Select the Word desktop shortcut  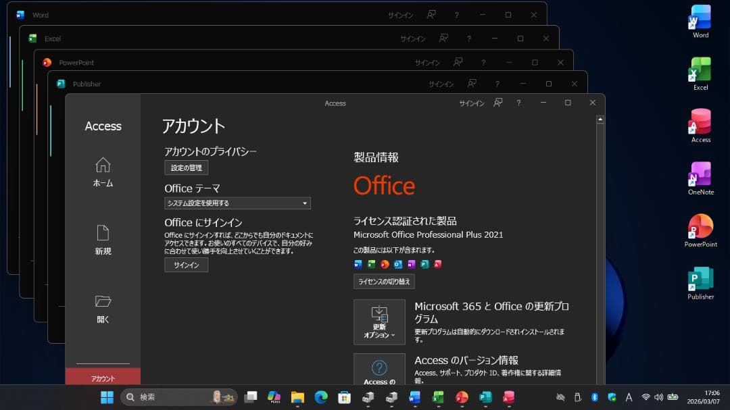(x=700, y=22)
